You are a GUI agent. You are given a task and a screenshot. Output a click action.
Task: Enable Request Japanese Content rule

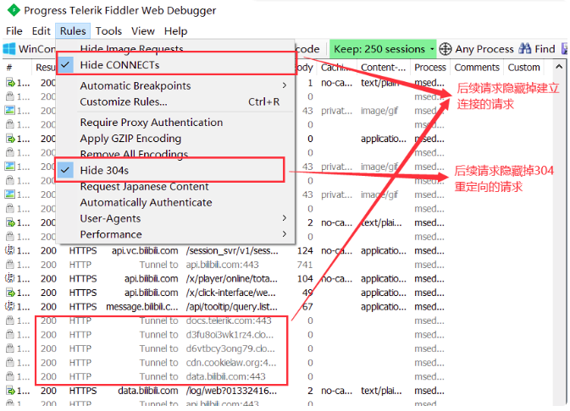(176, 186)
